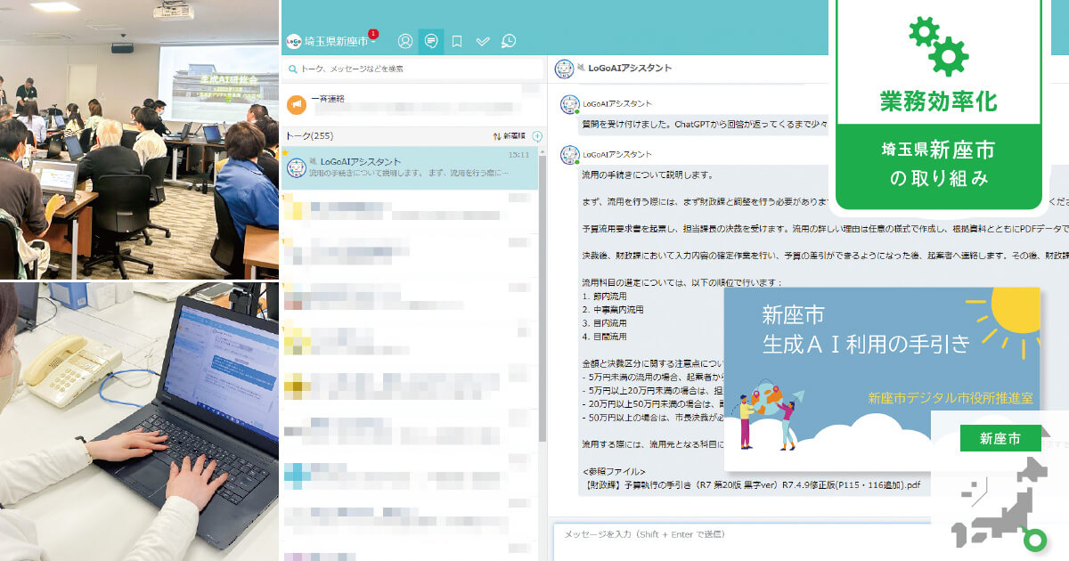
Task: Click the 業務効率化 heading text
Action: [x=938, y=102]
